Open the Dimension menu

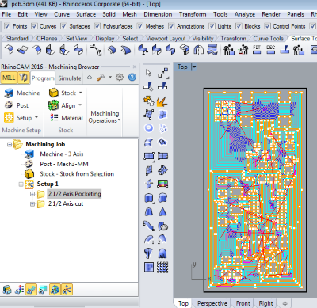pyautogui.click(x=158, y=14)
